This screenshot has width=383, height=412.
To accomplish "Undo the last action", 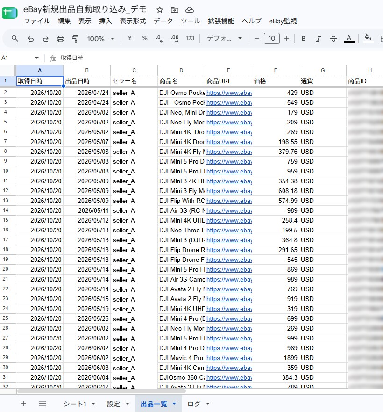I will [x=31, y=39].
